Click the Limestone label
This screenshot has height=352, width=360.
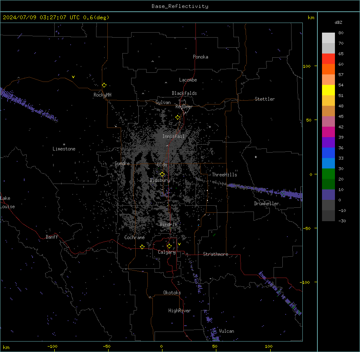(x=64, y=149)
